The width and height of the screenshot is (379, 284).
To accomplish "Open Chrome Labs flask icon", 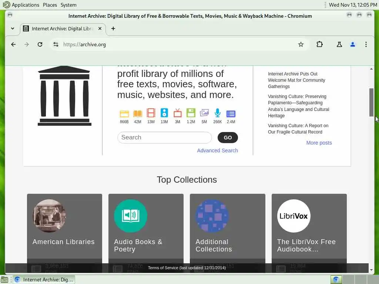I will [339, 44].
